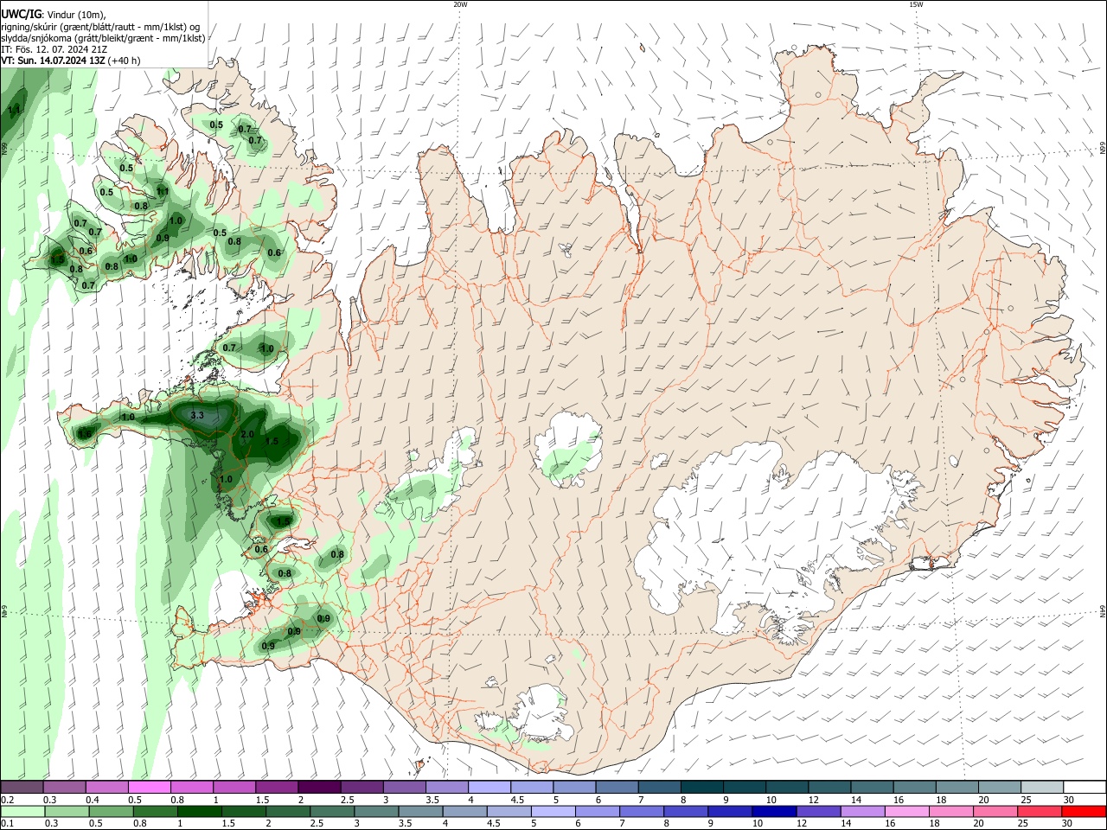
Task: Click the 'rigning/skúrir' legend description text
Action: 31,26
